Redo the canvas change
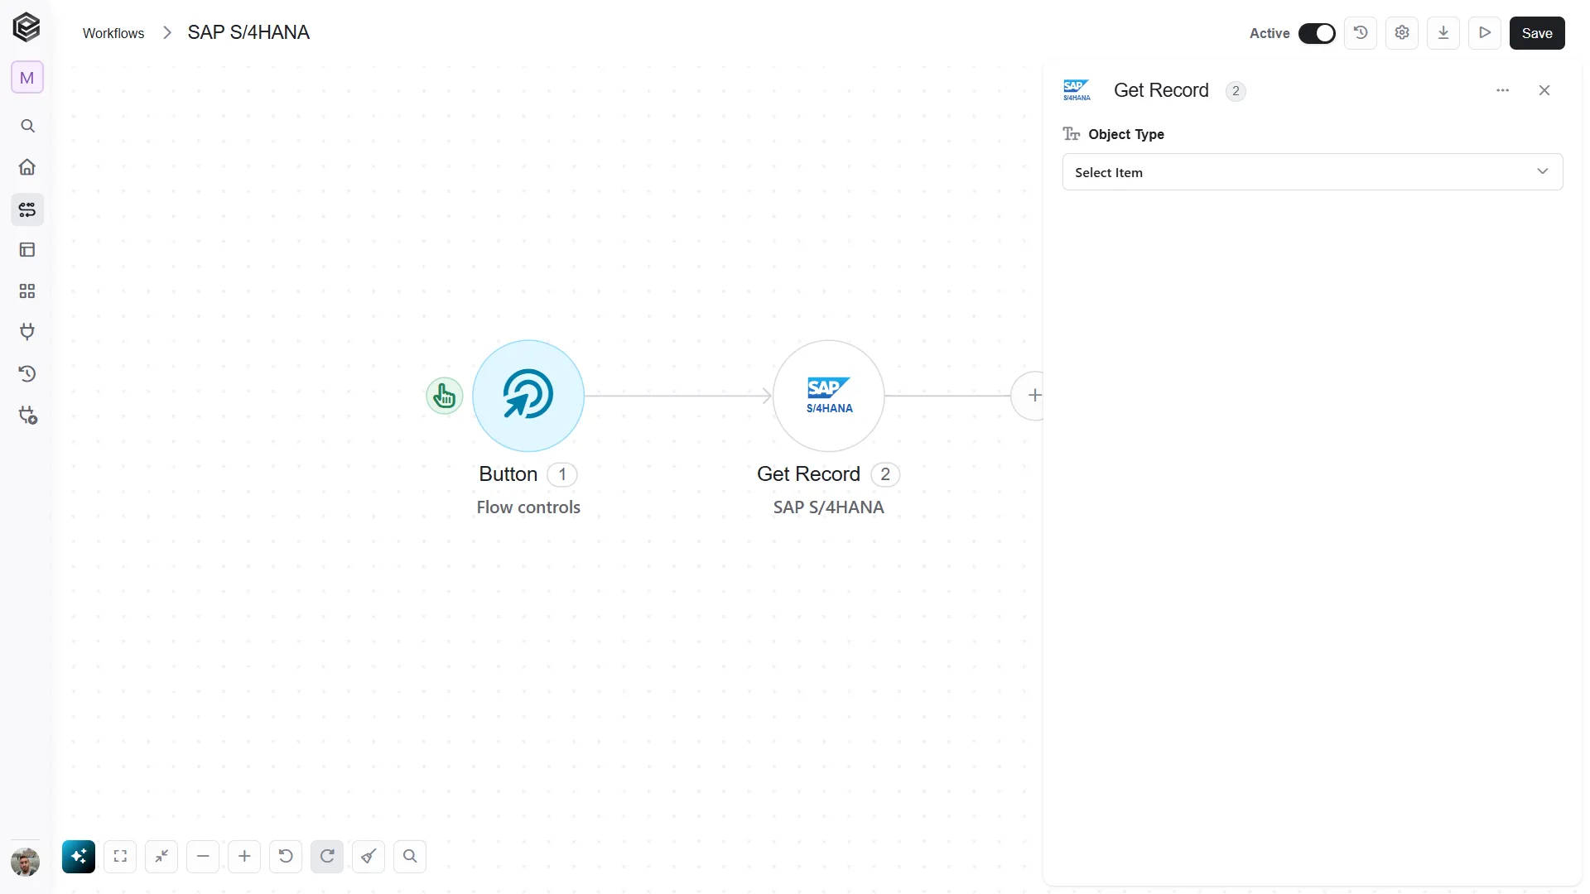 327,857
